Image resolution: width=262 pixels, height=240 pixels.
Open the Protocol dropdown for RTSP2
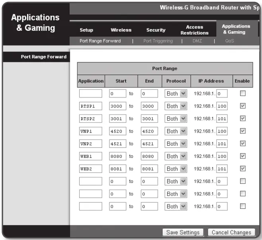[x=176, y=119]
